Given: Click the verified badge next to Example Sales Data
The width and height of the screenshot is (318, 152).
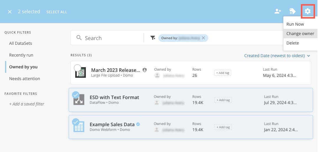Looking at the screenshot, I should (x=138, y=124).
